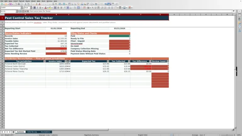Switch to the Assumptions sheet tab

pos(45,132)
